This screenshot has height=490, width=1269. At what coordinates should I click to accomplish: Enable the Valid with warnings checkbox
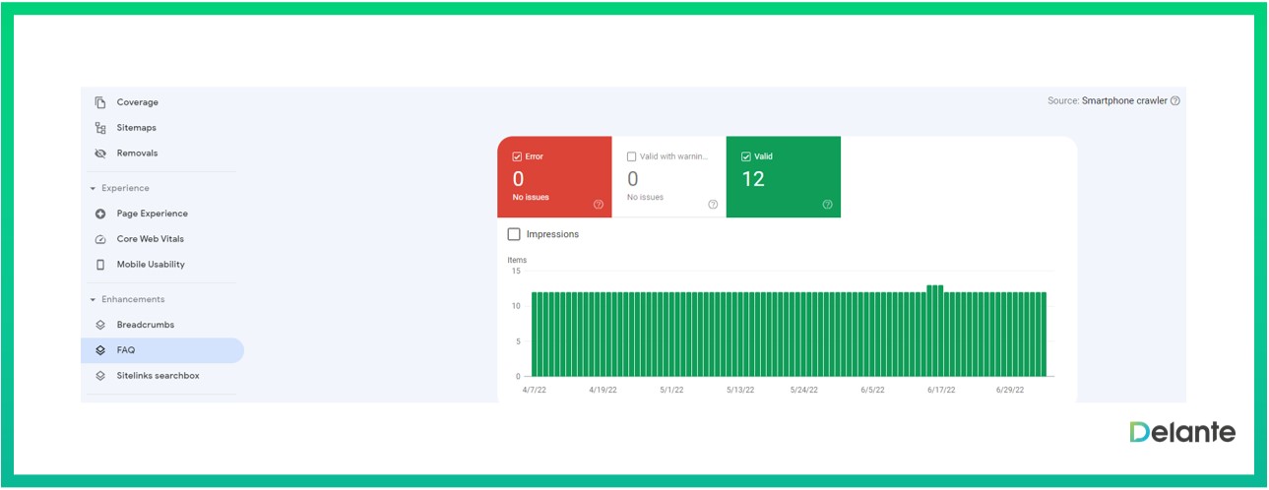(x=631, y=156)
